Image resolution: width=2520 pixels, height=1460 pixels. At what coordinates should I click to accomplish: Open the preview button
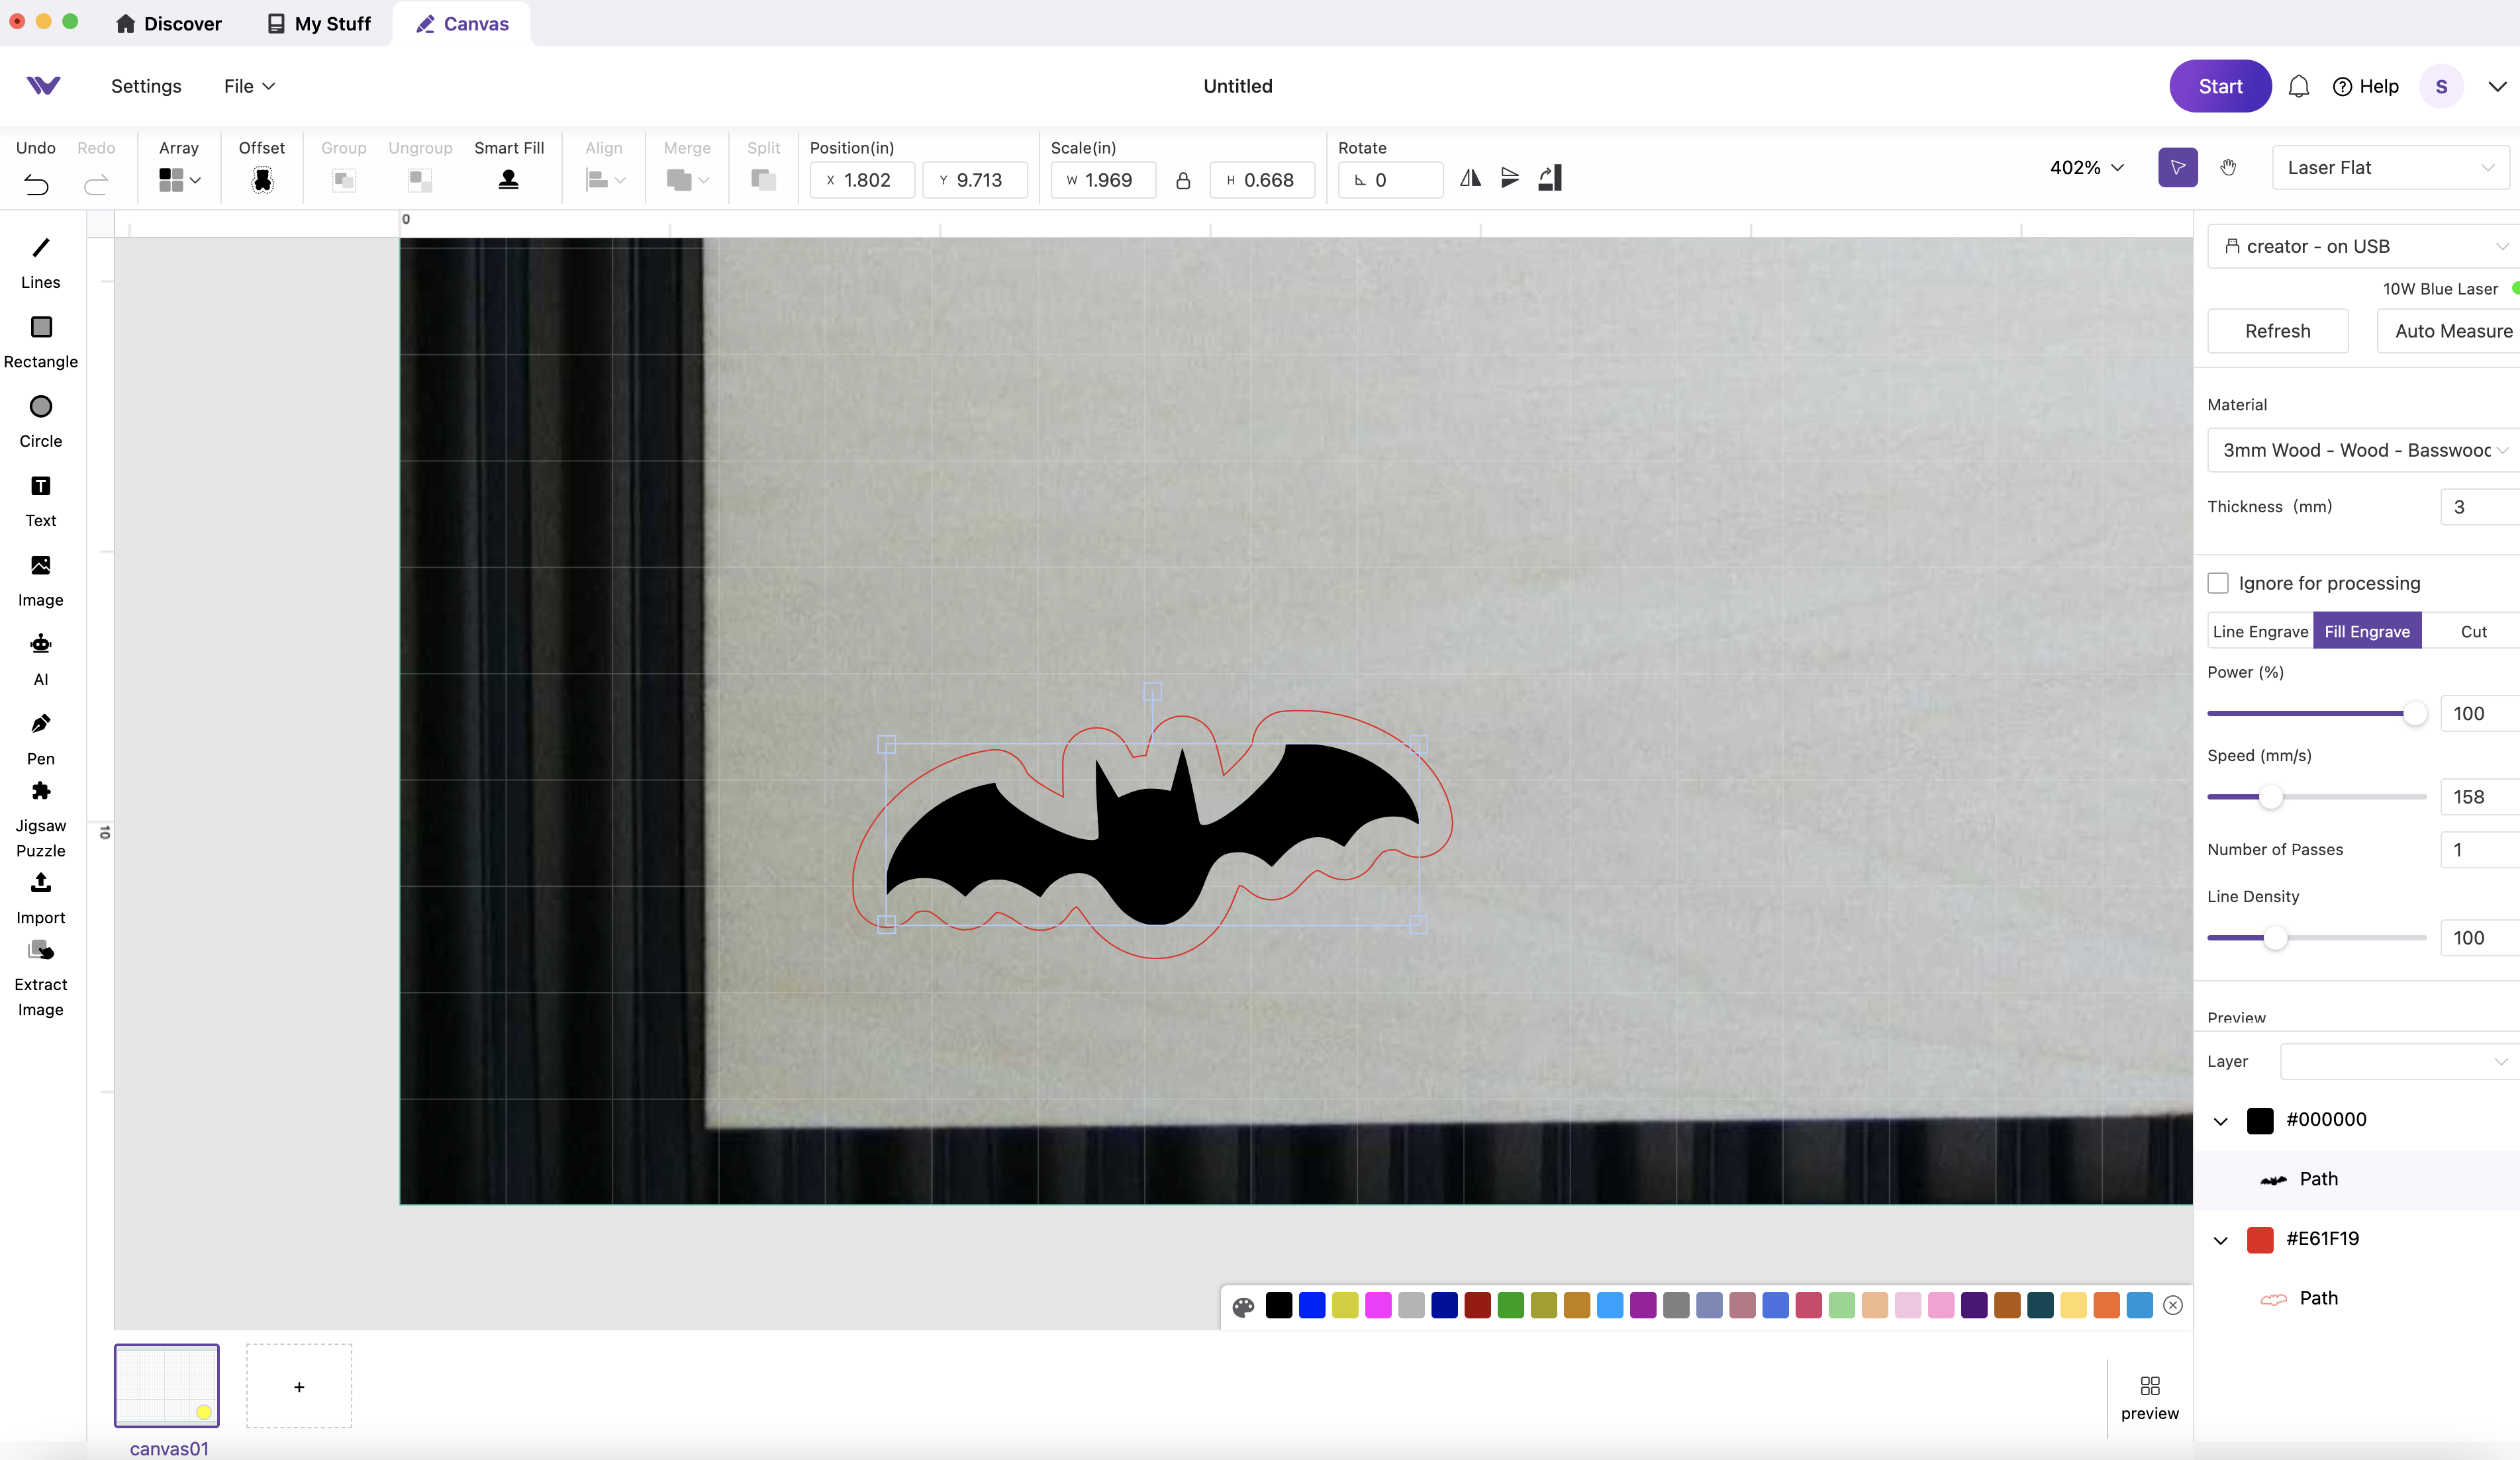(x=2149, y=1397)
